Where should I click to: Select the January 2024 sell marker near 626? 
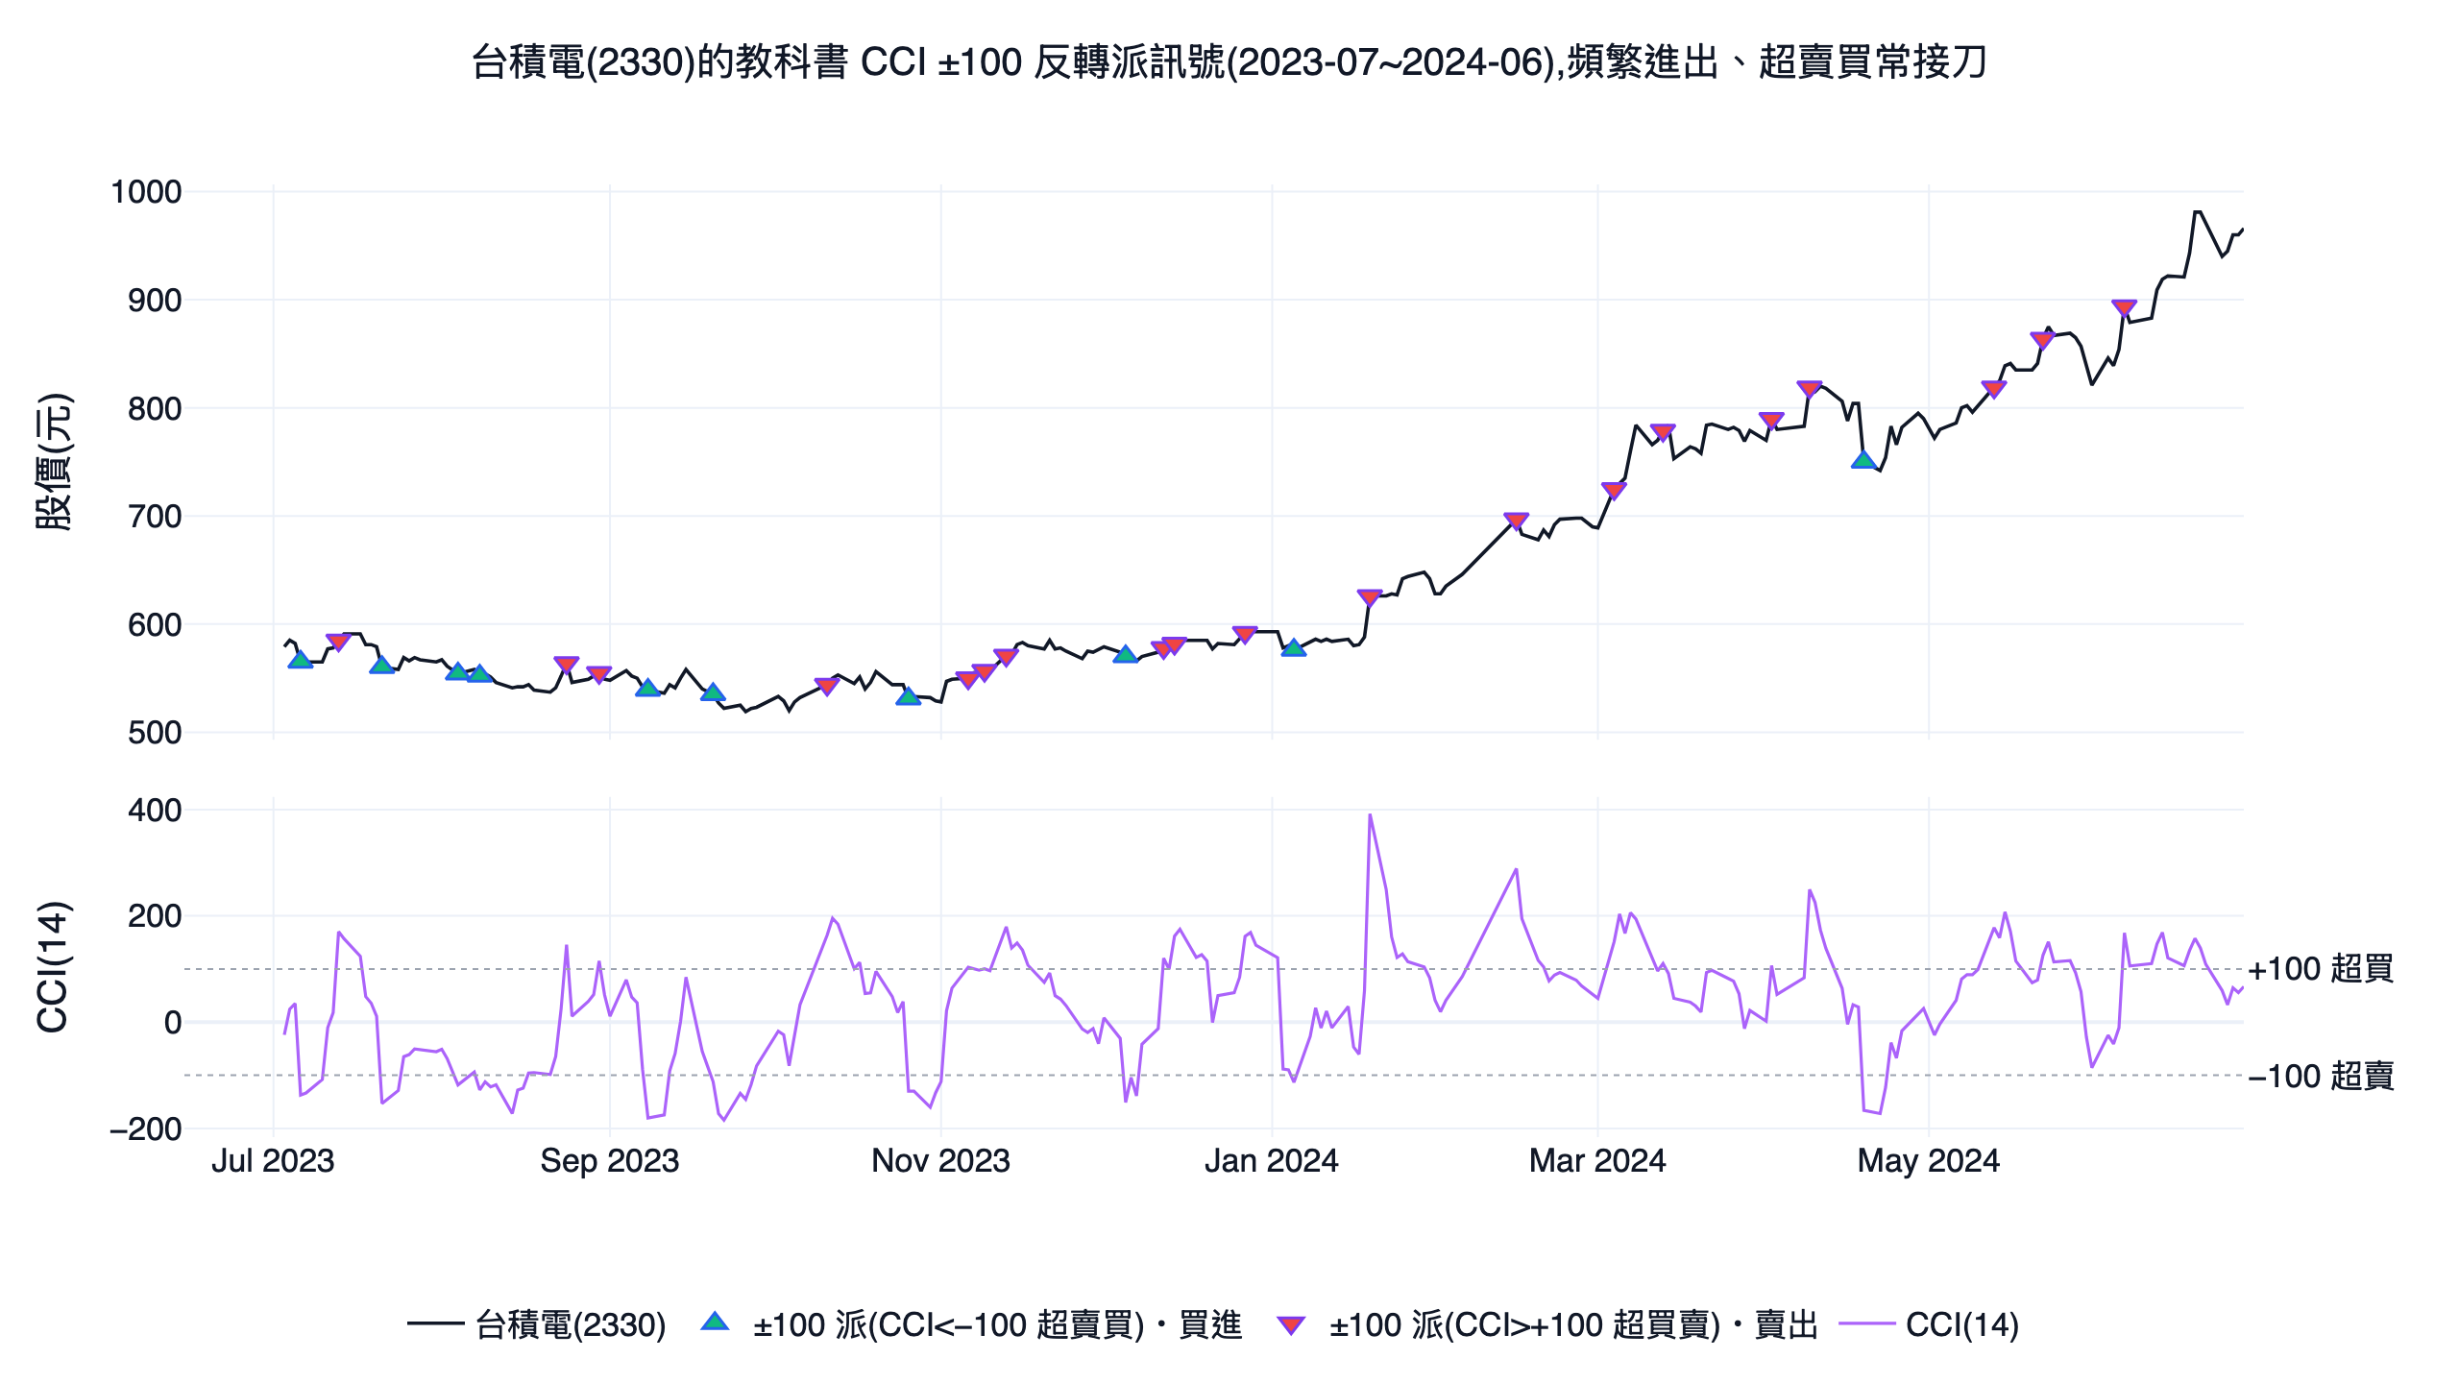(x=1370, y=598)
